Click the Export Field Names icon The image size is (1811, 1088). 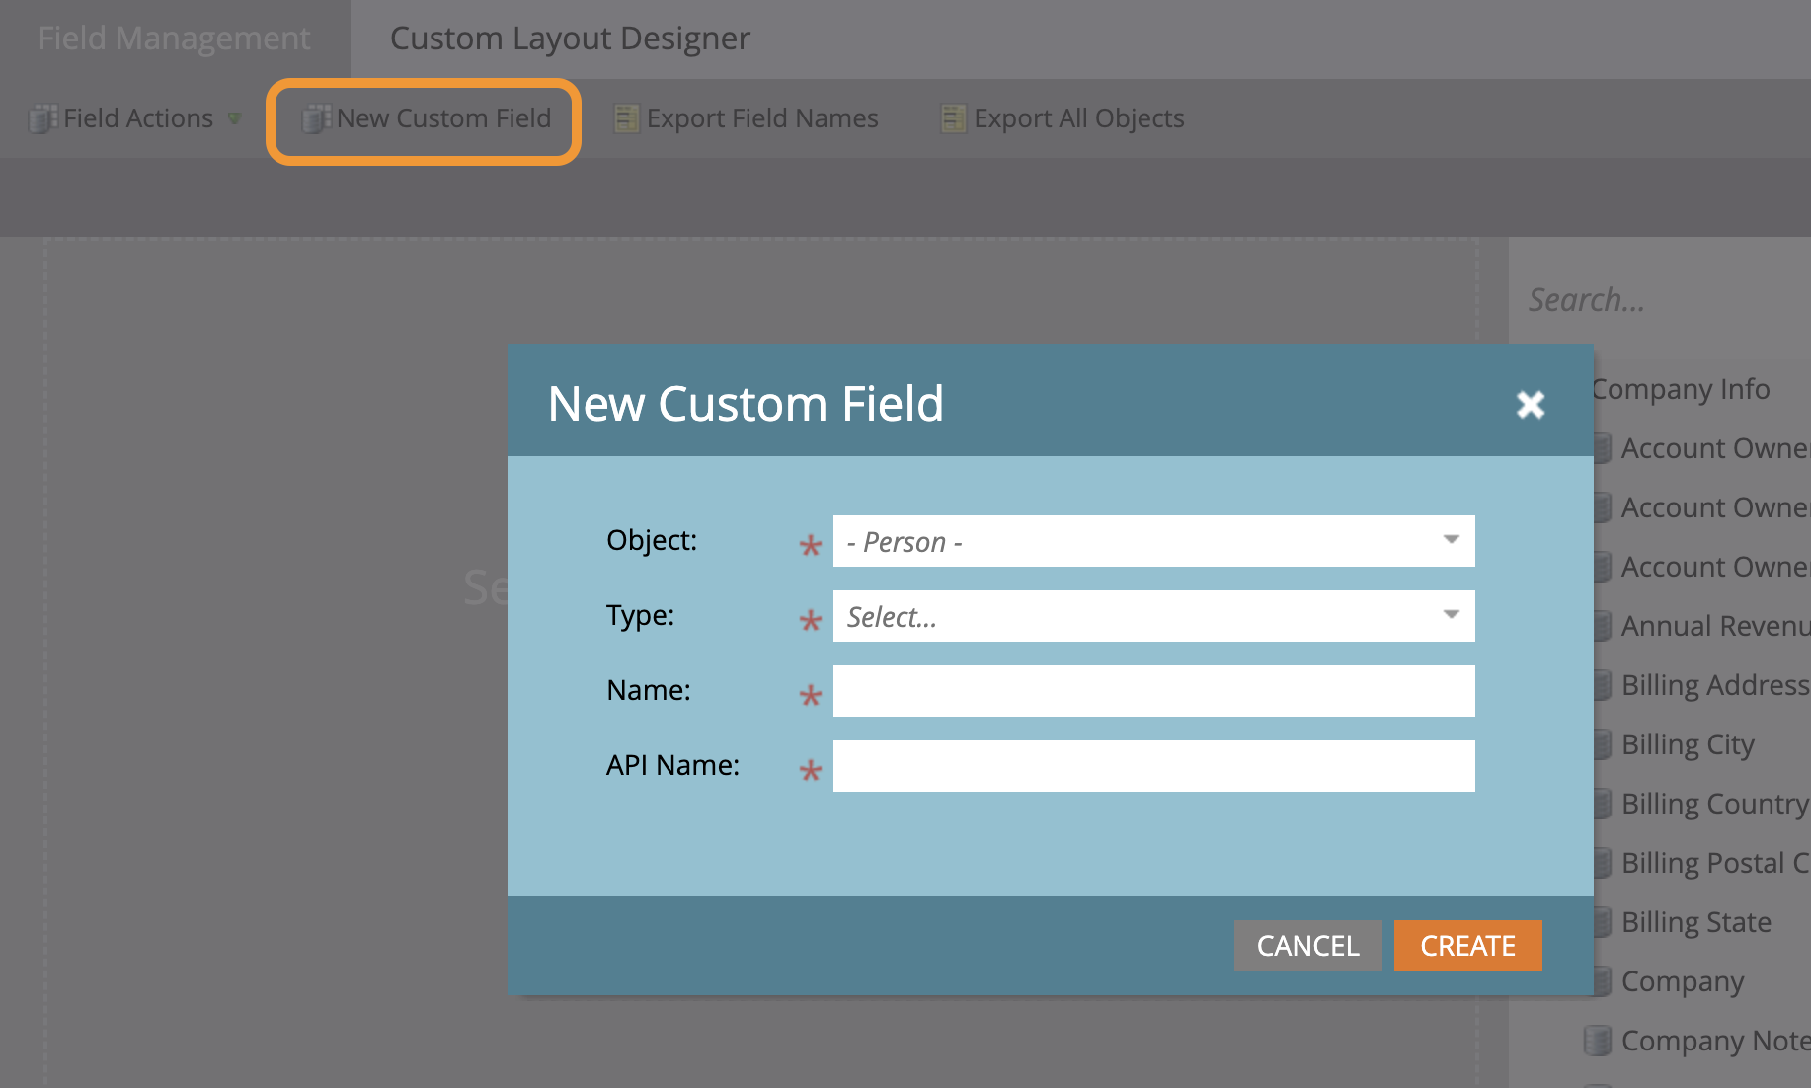[626, 118]
